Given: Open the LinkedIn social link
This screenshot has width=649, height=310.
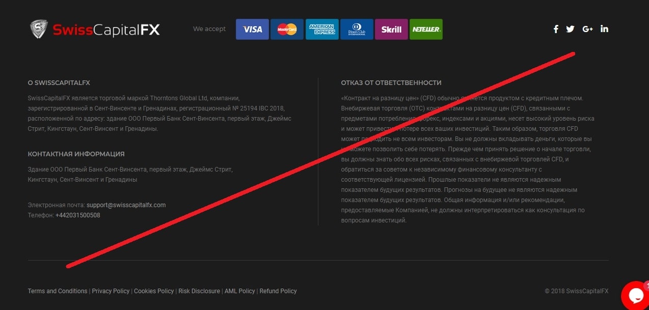Looking at the screenshot, I should [604, 29].
